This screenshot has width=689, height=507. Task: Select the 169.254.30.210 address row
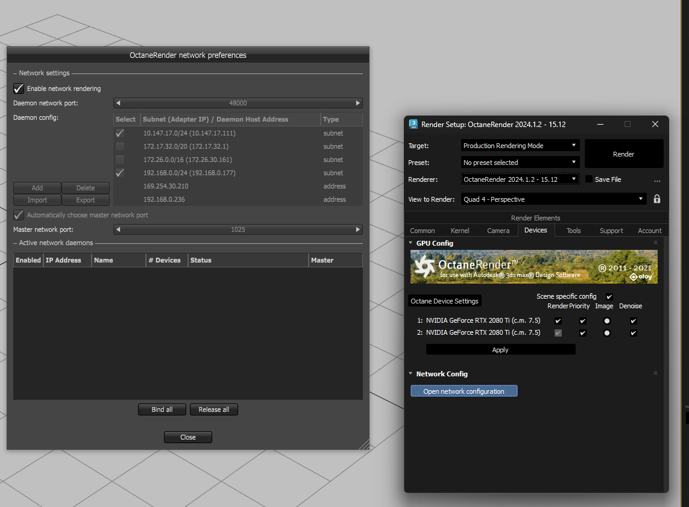[x=238, y=186]
